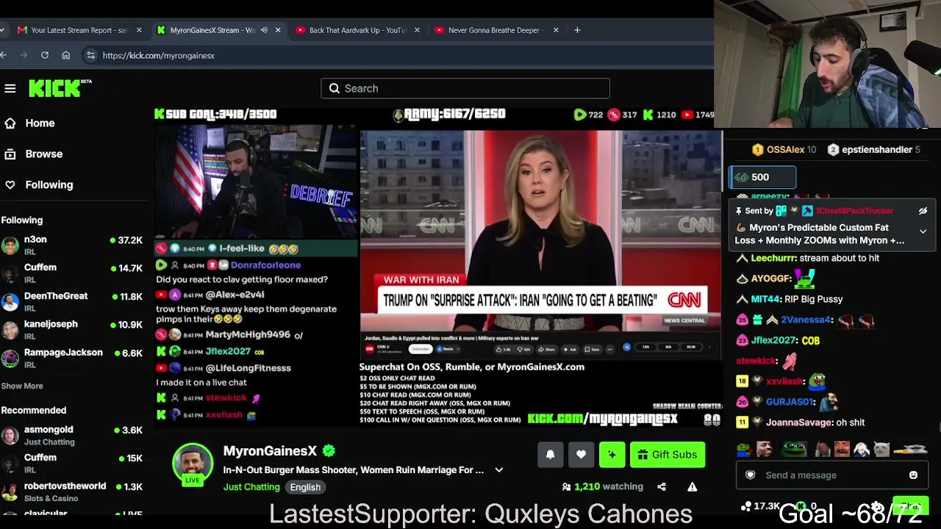941x529 pixels.
Task: Open the emoji picker in chat
Action: (913, 475)
